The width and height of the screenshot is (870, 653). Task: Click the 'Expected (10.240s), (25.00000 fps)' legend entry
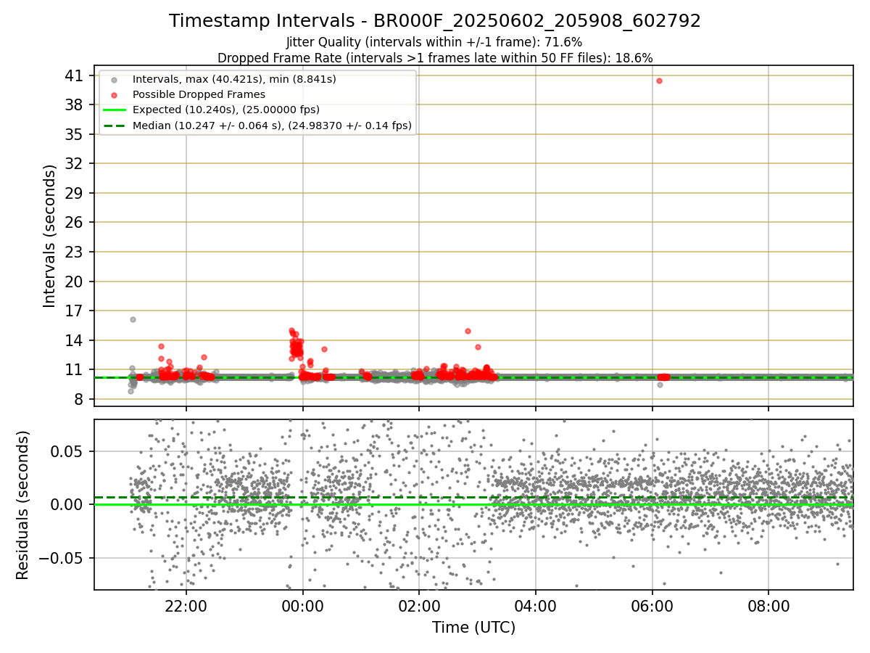point(226,110)
